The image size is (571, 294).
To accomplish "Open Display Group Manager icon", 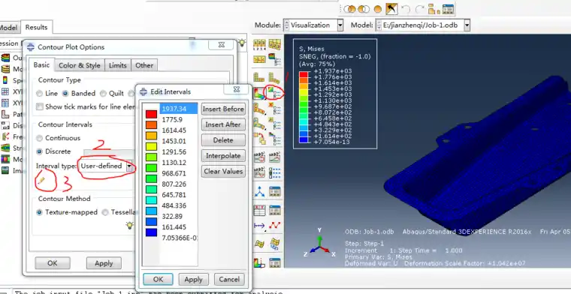I will pos(448,9).
